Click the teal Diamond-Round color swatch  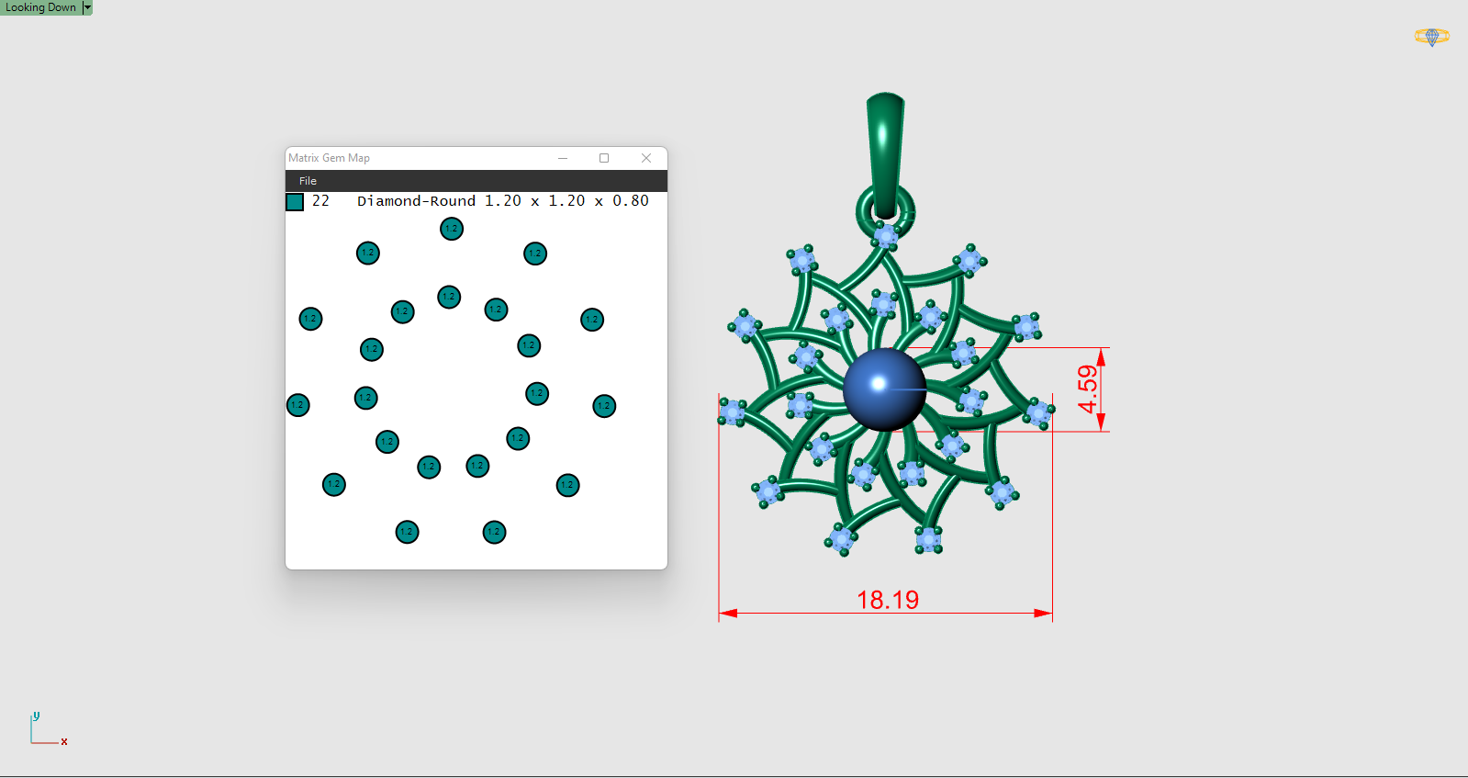295,202
